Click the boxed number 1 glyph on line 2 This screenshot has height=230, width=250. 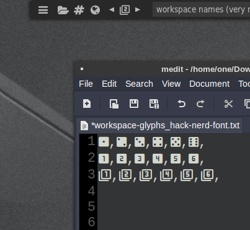pyautogui.click(x=104, y=159)
